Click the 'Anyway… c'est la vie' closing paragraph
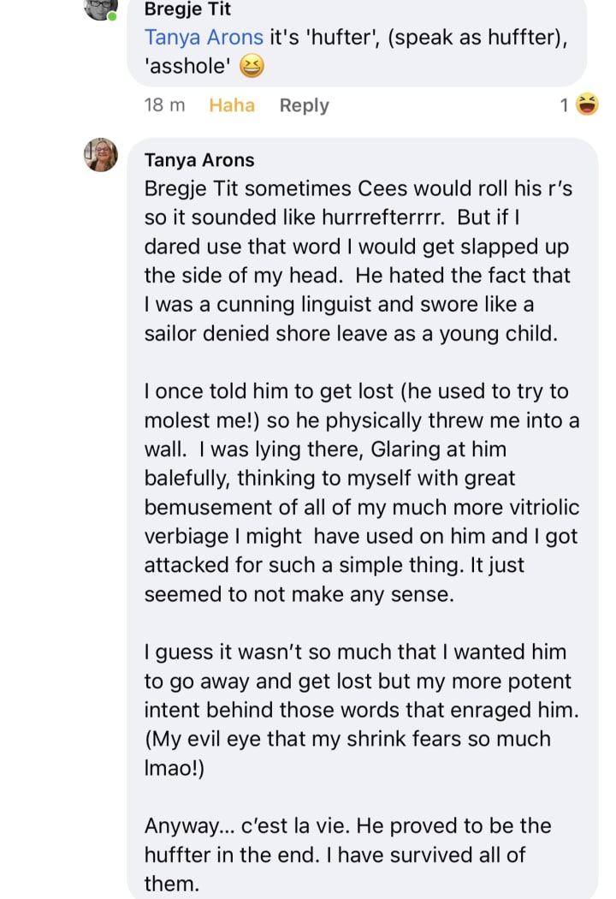 (x=347, y=854)
